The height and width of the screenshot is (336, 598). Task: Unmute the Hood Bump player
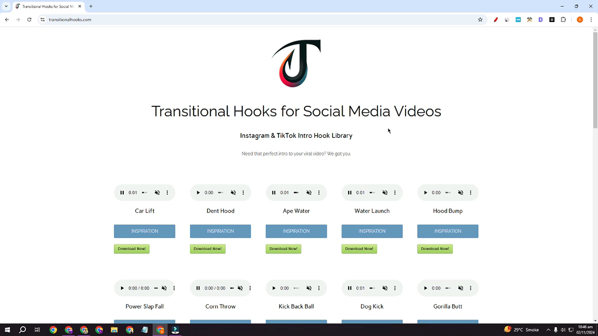[461, 193]
